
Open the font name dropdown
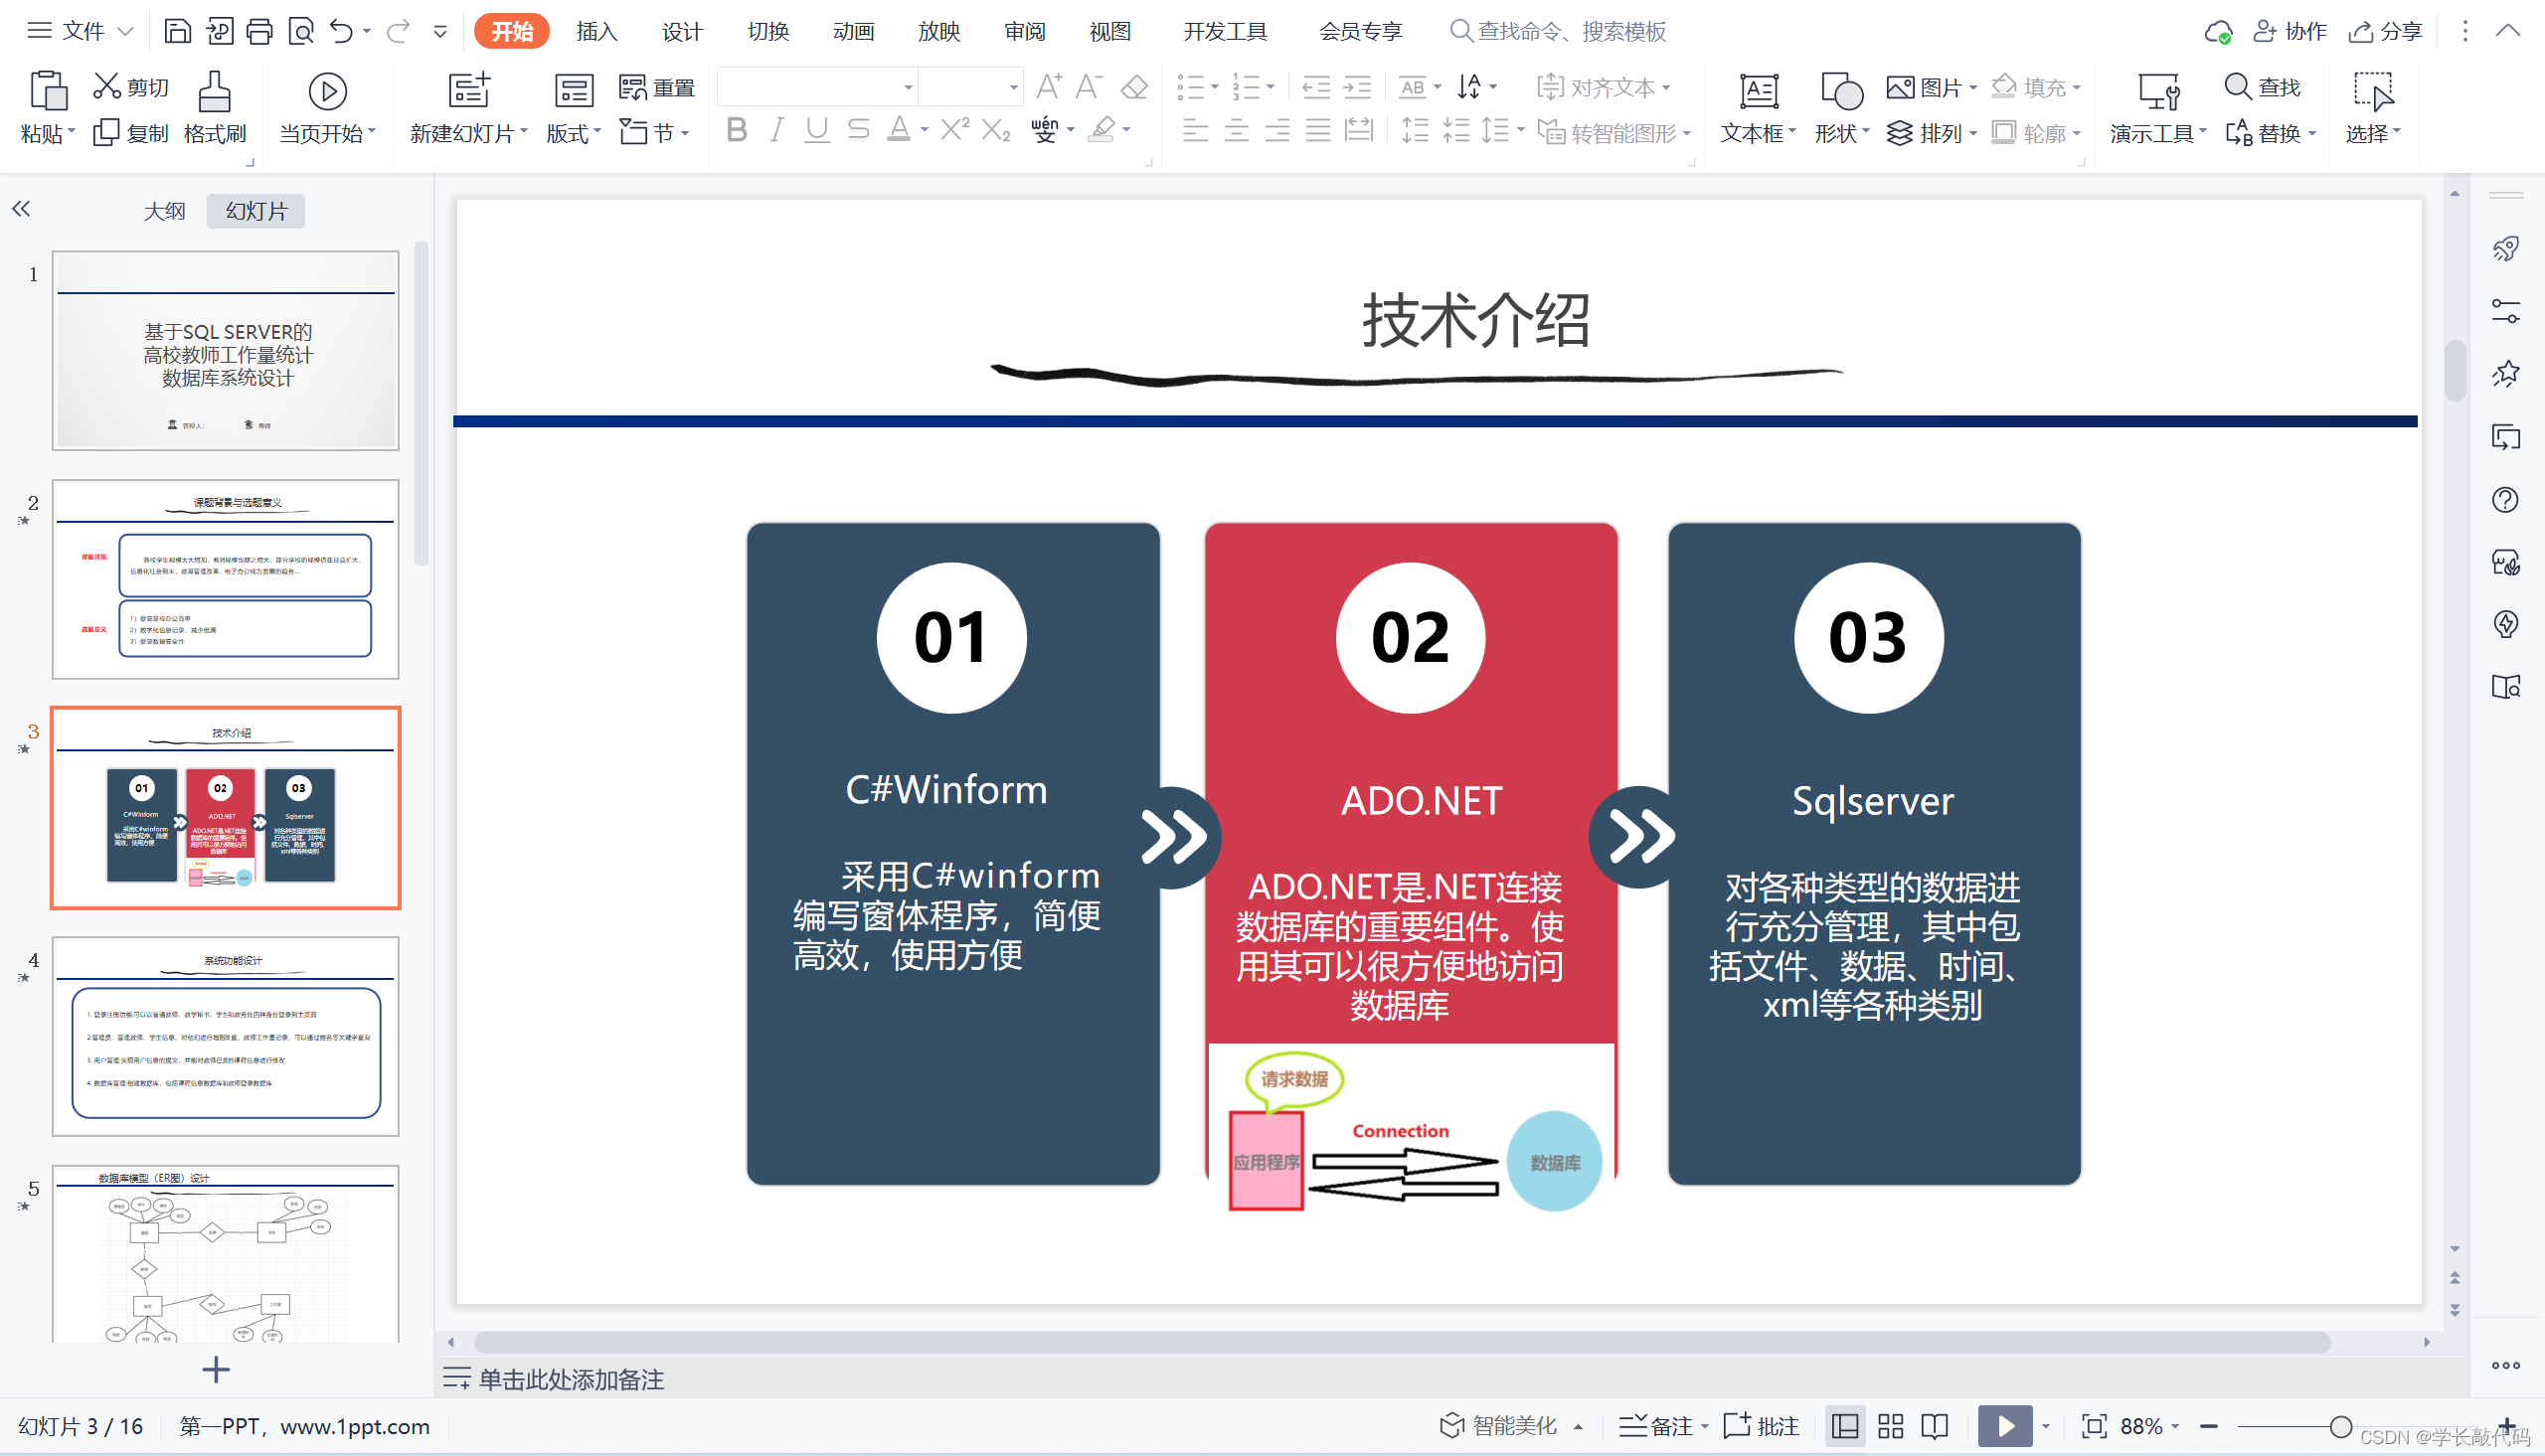[x=908, y=88]
